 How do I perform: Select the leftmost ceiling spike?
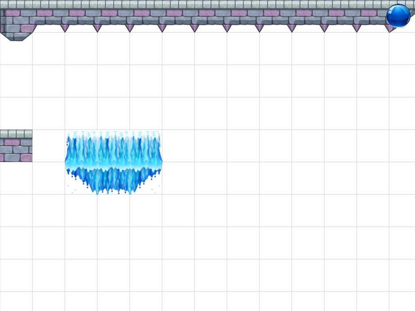click(x=65, y=28)
